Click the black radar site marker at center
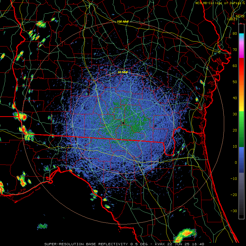Image resolution: width=246 pixels, height=246 pixels. coord(123,123)
